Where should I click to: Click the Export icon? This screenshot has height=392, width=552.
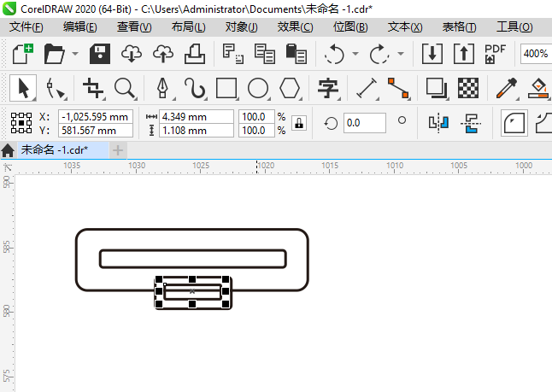(464, 54)
